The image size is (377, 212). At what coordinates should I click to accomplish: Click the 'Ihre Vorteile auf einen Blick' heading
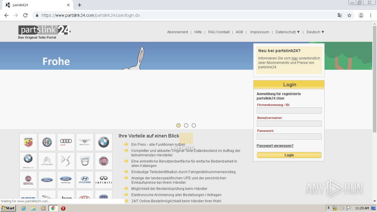(x=149, y=136)
